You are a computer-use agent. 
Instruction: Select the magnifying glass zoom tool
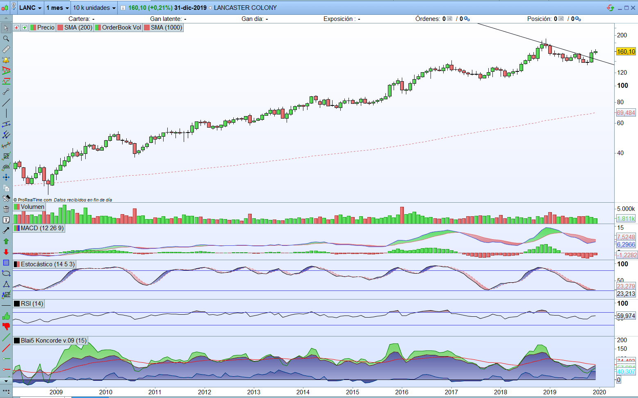pos(6,39)
